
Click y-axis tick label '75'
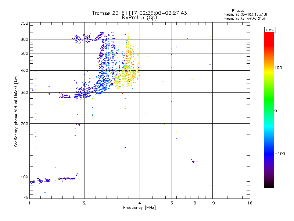[26, 197]
